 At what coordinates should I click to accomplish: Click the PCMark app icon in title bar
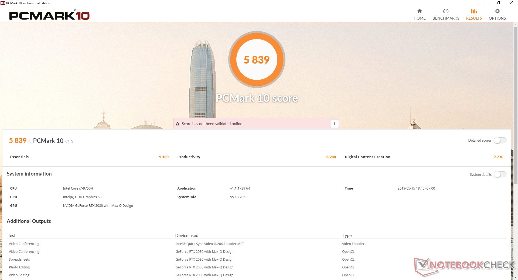coord(3,3)
